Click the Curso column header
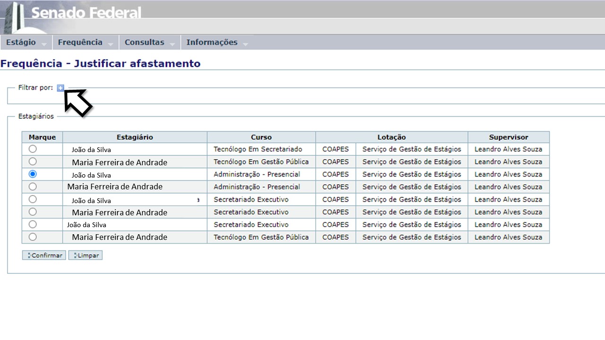 pyautogui.click(x=261, y=137)
